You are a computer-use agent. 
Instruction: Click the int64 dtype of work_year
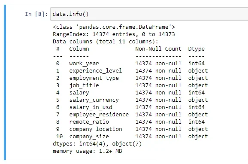(196, 64)
